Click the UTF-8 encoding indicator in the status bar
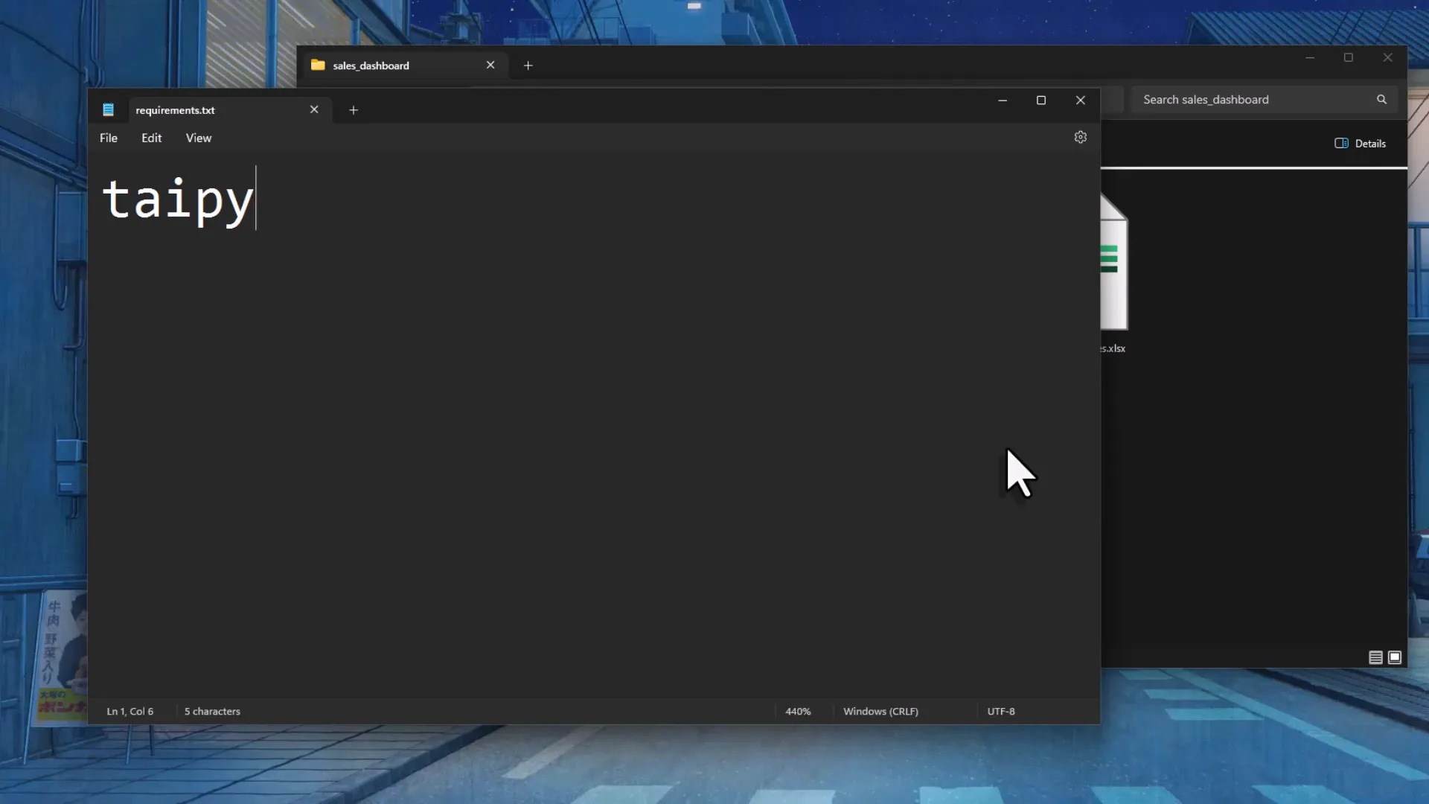Screen dimensions: 1429x804 tap(1000, 711)
